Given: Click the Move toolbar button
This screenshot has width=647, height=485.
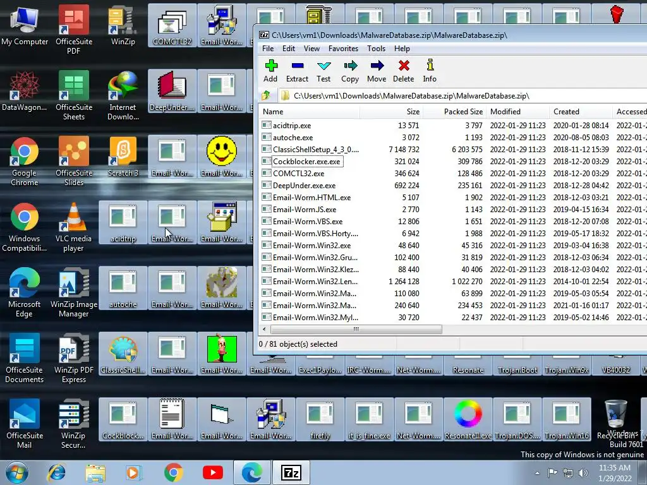Looking at the screenshot, I should (377, 71).
